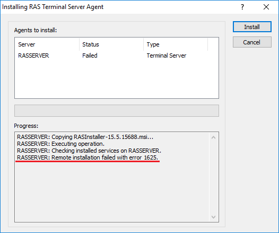This screenshot has width=279, height=233.
Task: Close the Installing RAS Terminal Server Agent dialog
Action: 266,7
